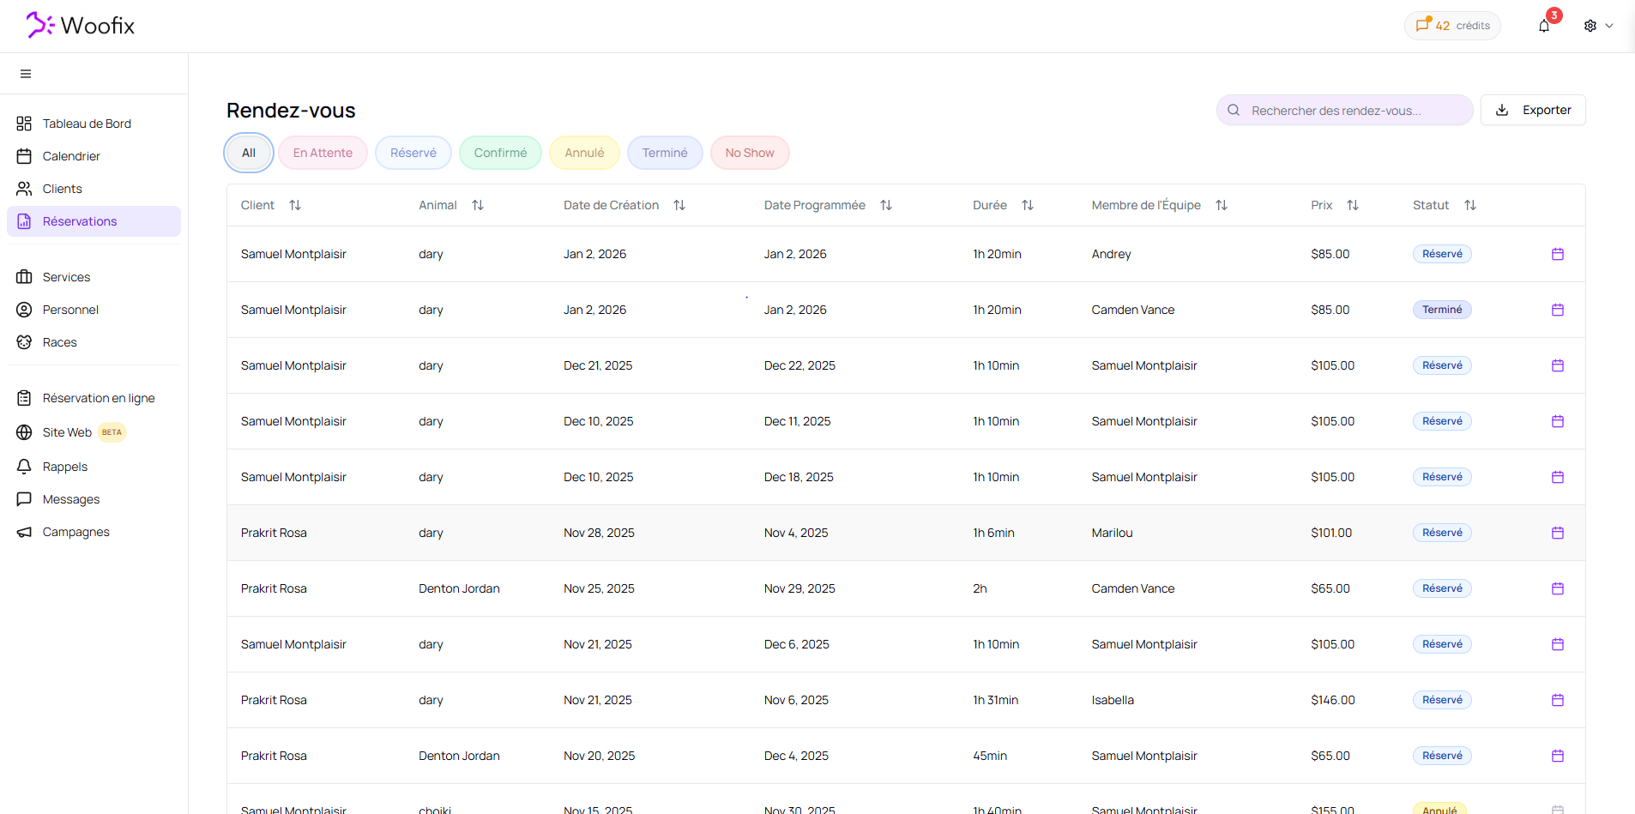Sort by Date Programmée column arrows
Screen dimensions: 1635x814
[886, 205]
